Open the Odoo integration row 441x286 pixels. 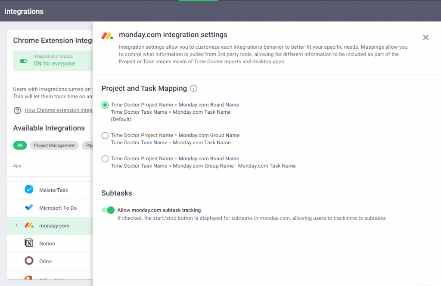(x=50, y=261)
